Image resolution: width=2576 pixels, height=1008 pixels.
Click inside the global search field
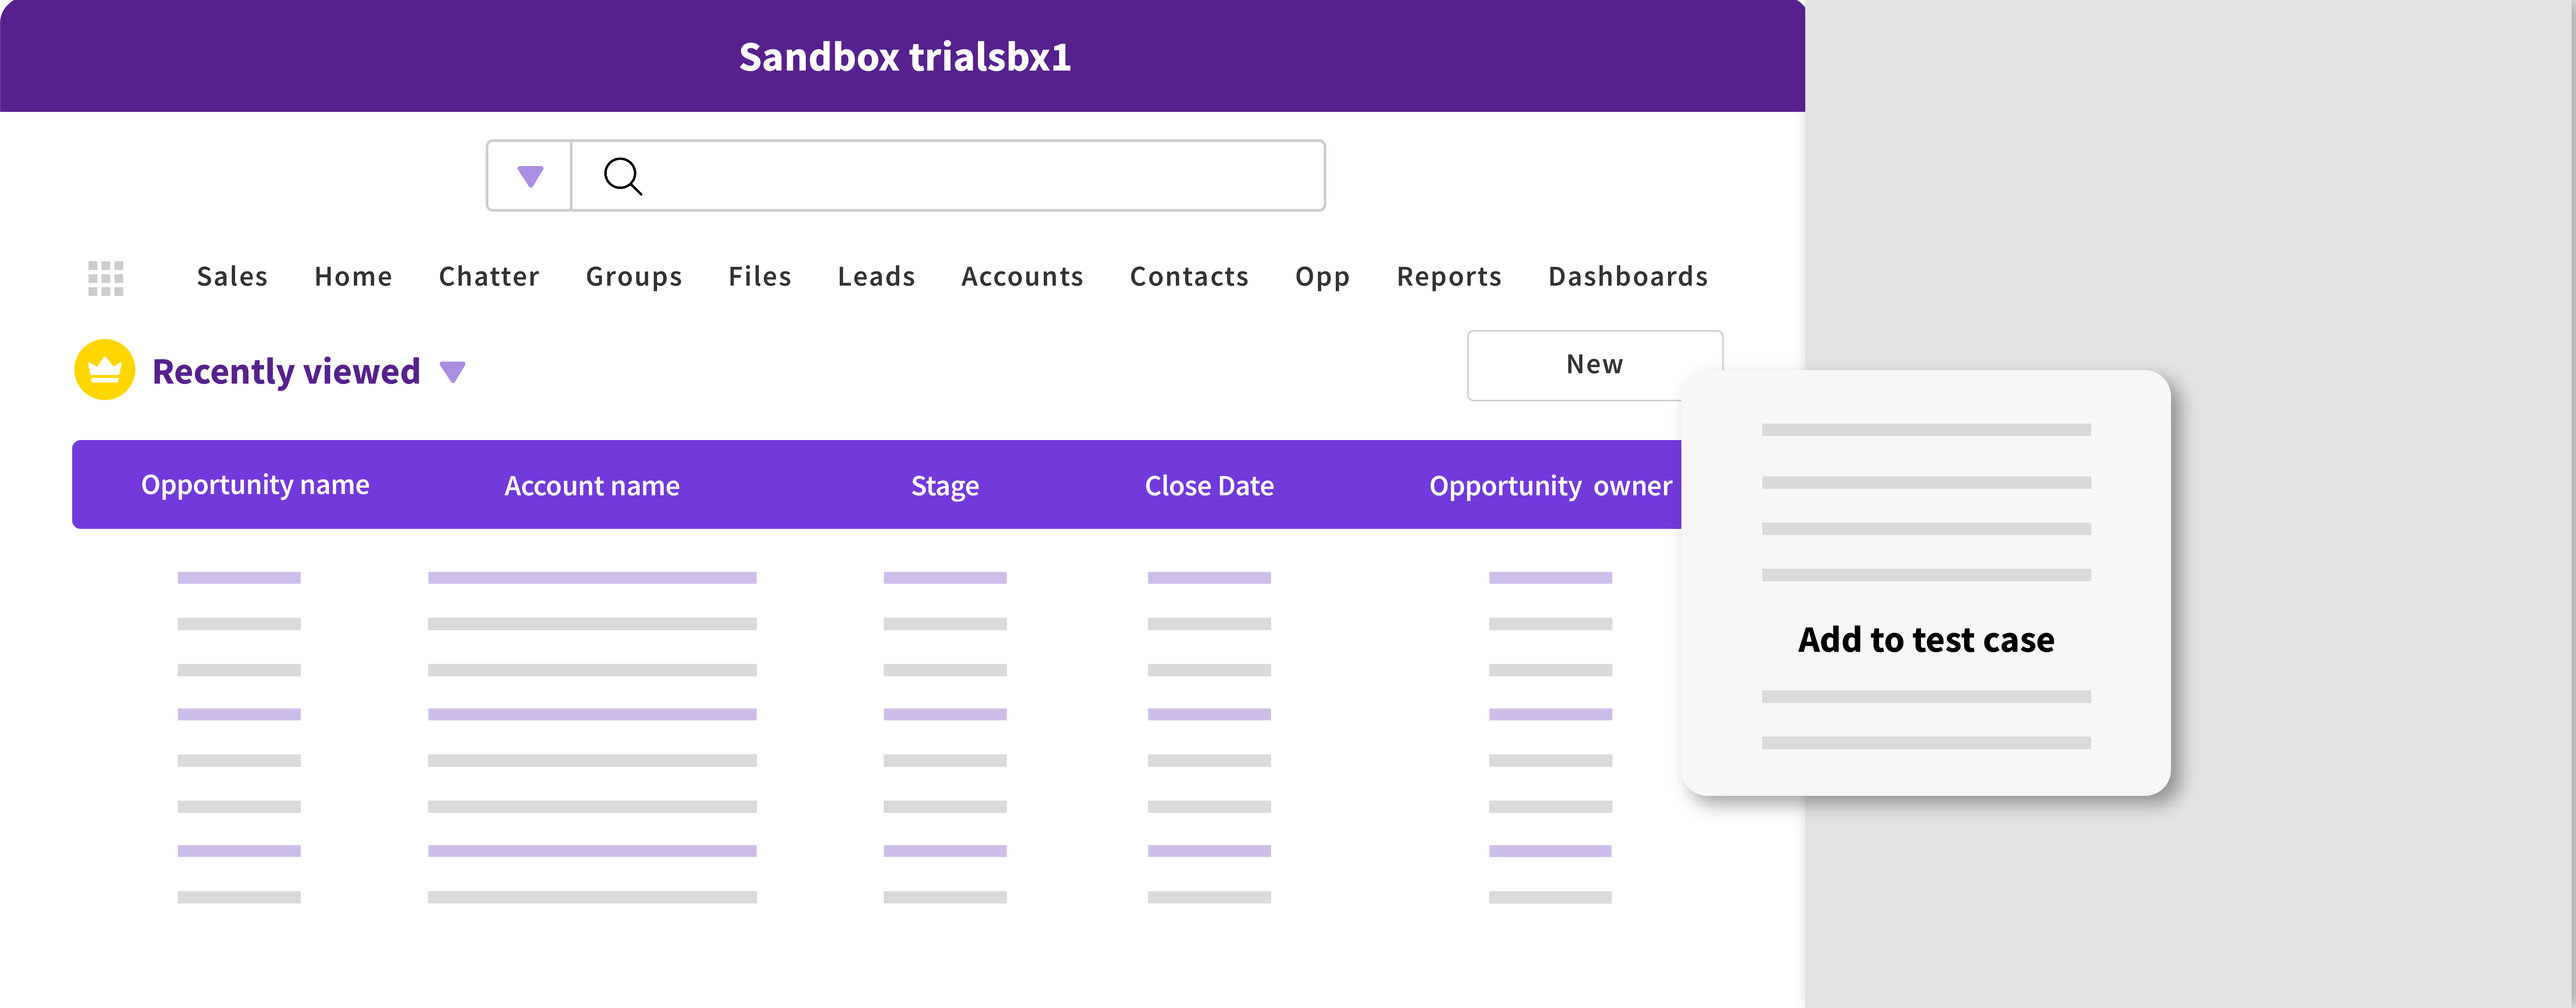[980, 176]
